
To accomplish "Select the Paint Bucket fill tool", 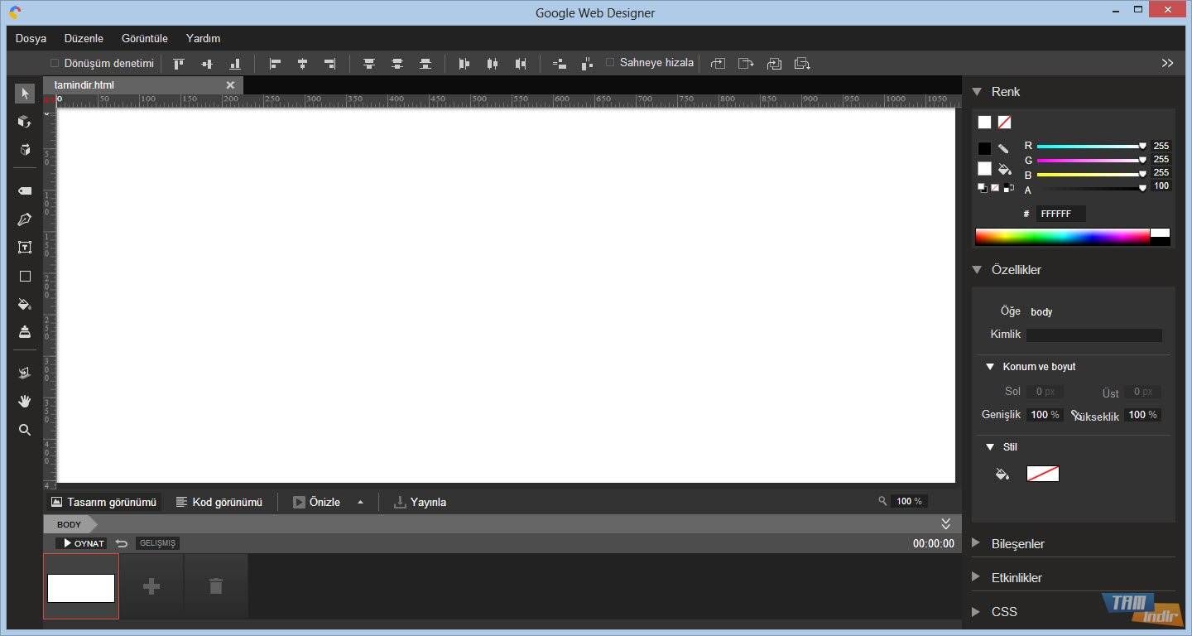I will (x=25, y=304).
